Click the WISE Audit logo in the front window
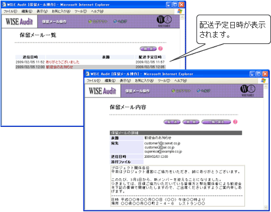Viewport: 271px width, 212px height. [102, 91]
